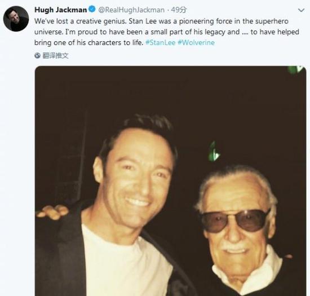310x296 pixels.
Task: Click the @RealHughJackman handle
Action: [131, 10]
